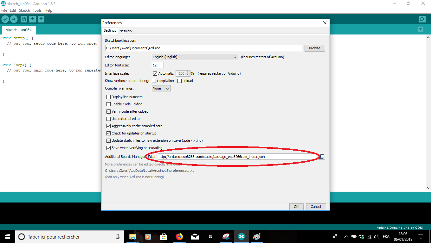Confirm preferences with OK button
431x243 pixels.
(x=296, y=207)
